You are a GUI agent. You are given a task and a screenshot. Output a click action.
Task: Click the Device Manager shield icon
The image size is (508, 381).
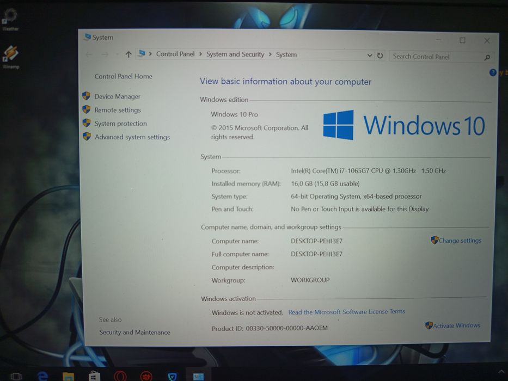pyautogui.click(x=86, y=96)
